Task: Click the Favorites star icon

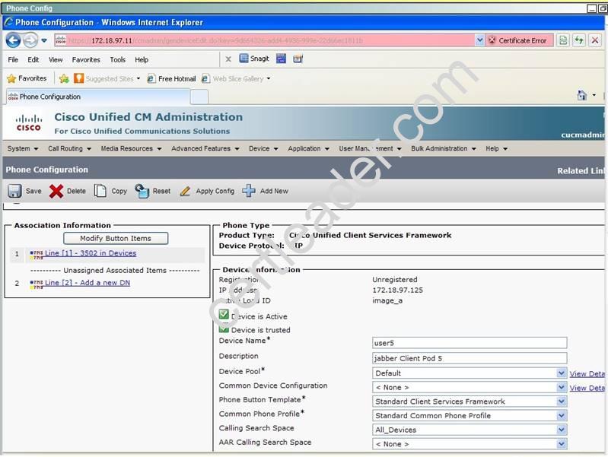Action: coord(11,78)
